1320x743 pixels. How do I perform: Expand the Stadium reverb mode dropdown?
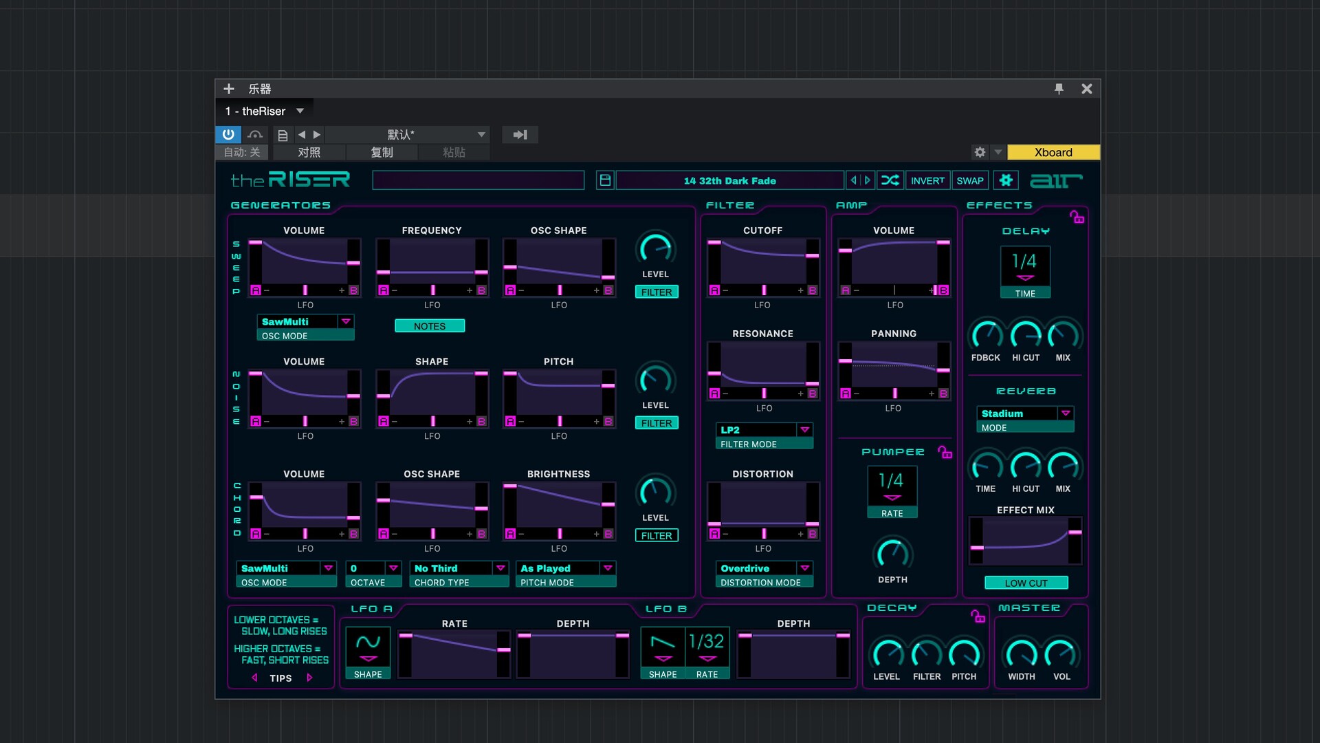(1066, 413)
